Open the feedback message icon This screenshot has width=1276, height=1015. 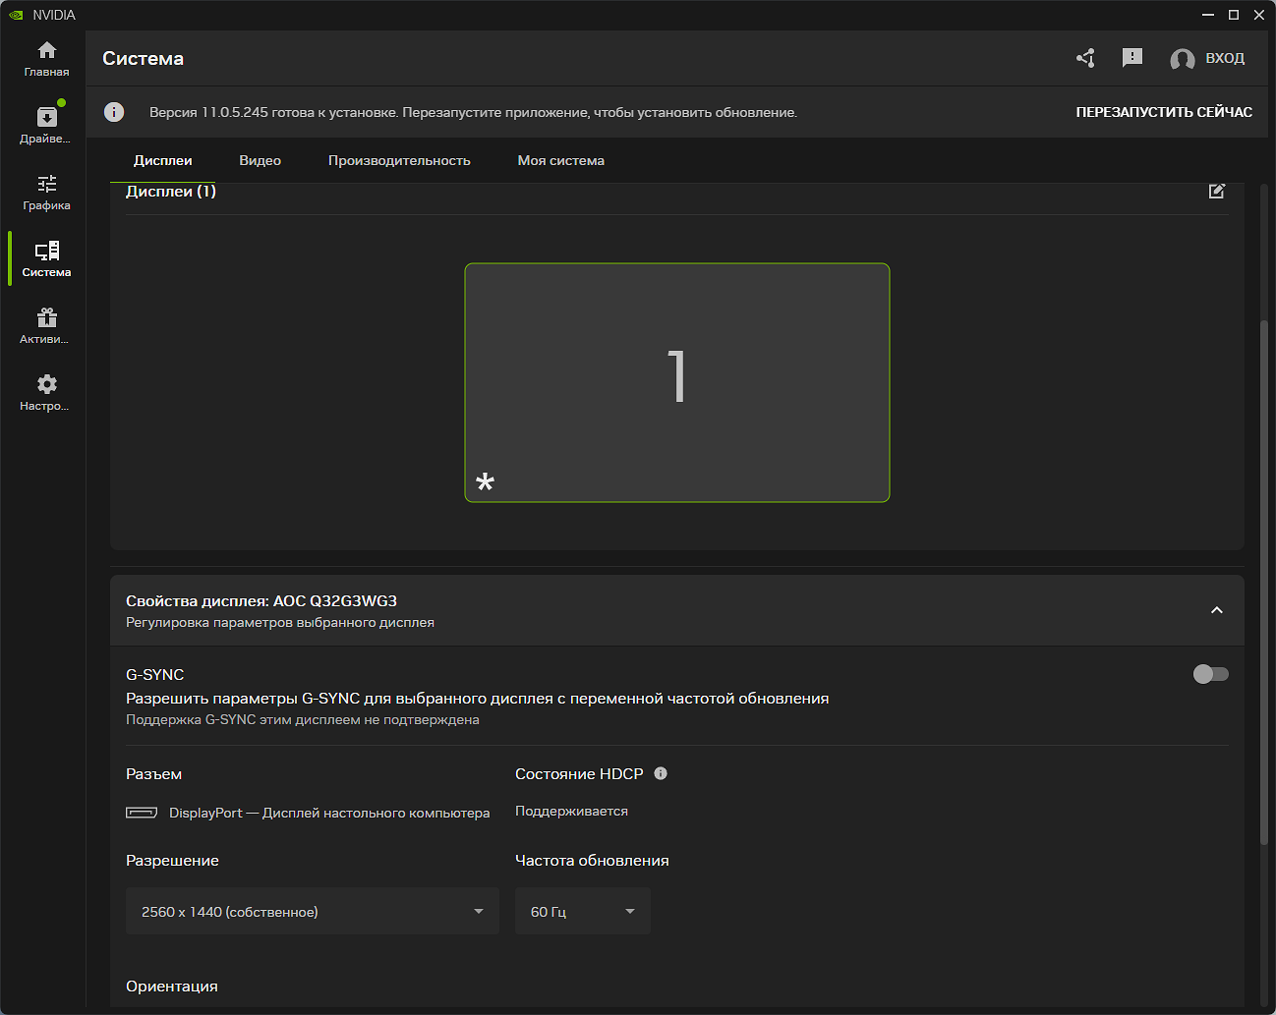[1132, 58]
